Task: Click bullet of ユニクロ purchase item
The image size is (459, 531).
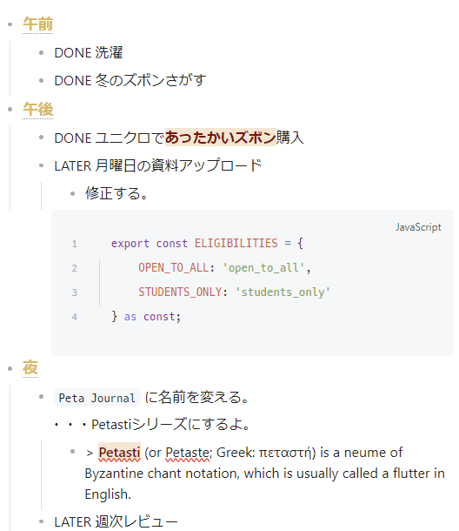Action: pyautogui.click(x=41, y=138)
